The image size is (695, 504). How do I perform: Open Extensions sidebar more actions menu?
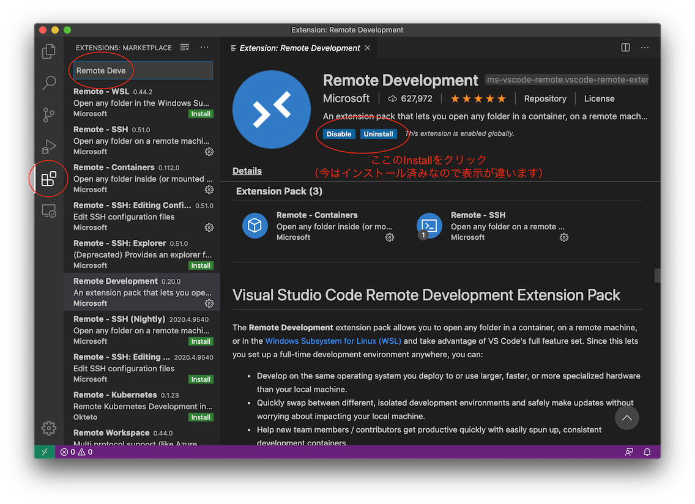pyautogui.click(x=204, y=48)
